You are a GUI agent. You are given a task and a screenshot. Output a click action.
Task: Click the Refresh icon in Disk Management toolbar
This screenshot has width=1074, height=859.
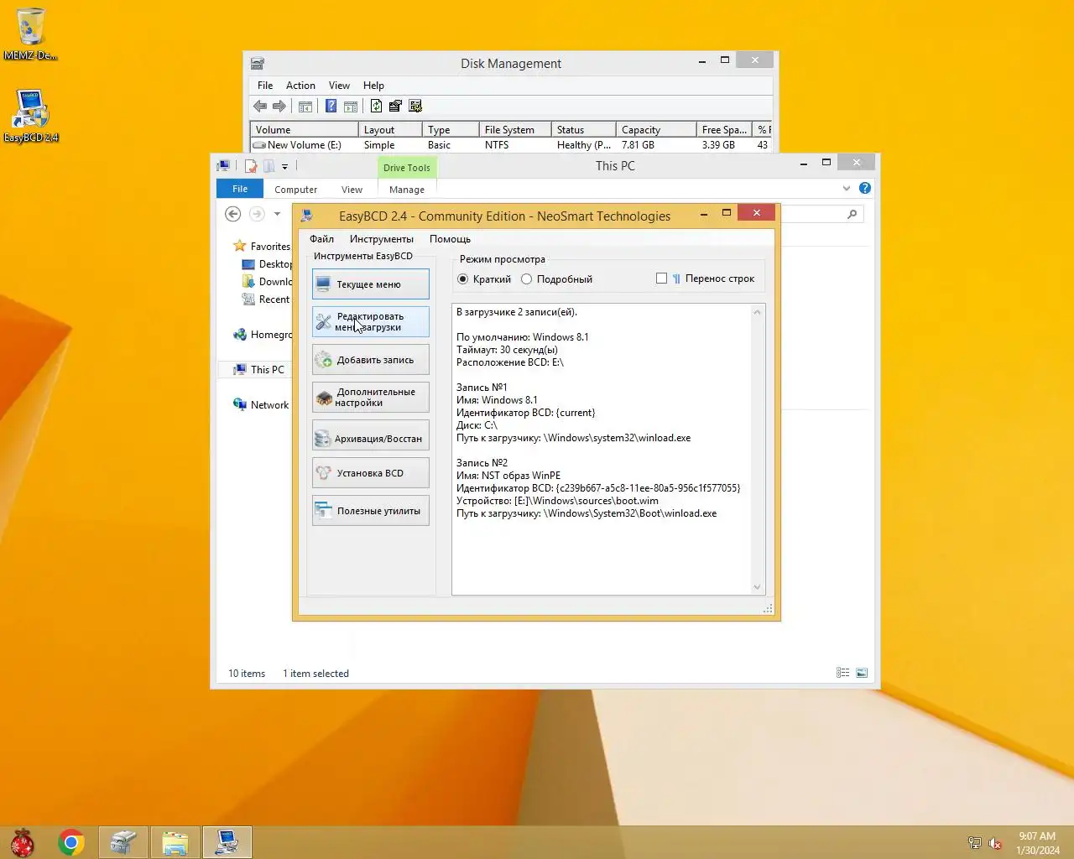coord(376,106)
